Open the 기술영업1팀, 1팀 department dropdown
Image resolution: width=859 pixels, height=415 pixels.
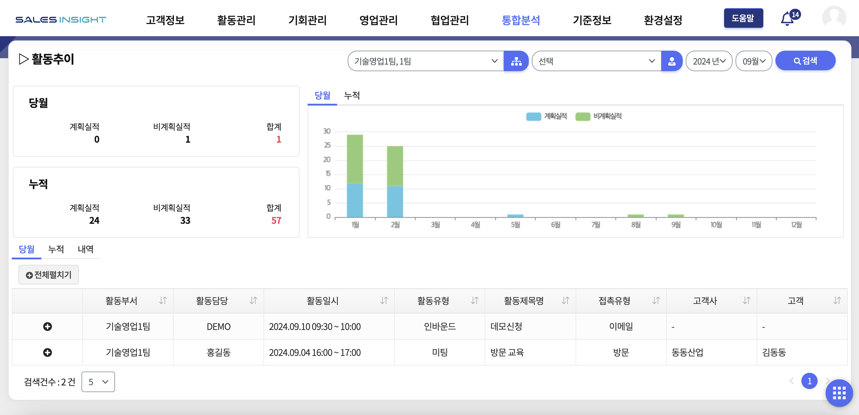click(x=425, y=61)
